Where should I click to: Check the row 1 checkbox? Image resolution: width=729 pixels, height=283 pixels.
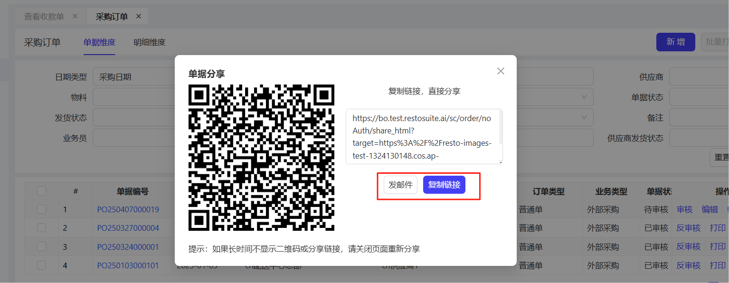[x=42, y=209]
